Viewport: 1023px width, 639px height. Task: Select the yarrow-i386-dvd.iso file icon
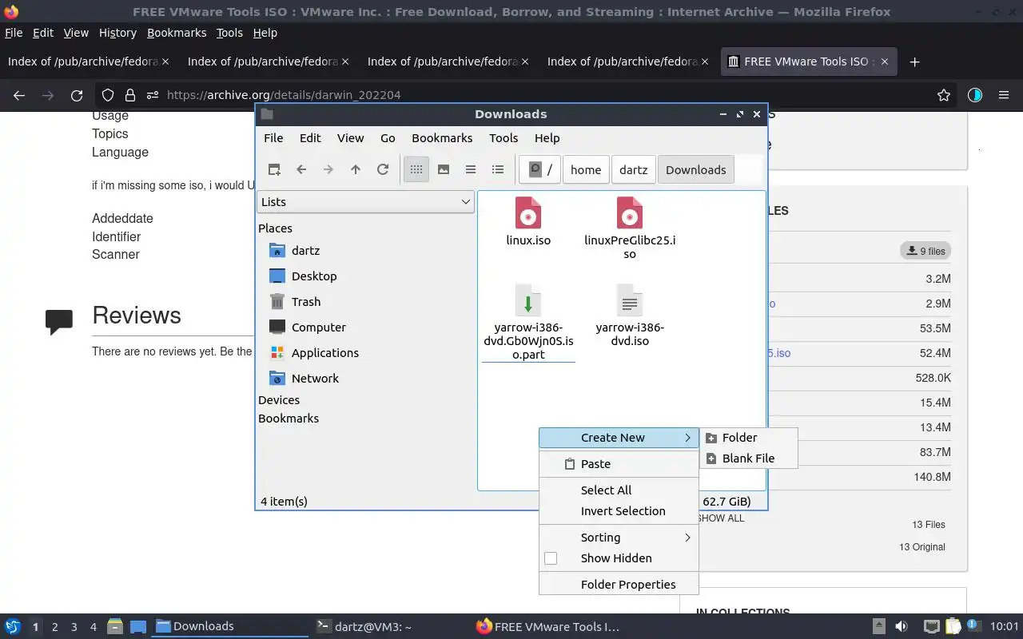(x=630, y=301)
